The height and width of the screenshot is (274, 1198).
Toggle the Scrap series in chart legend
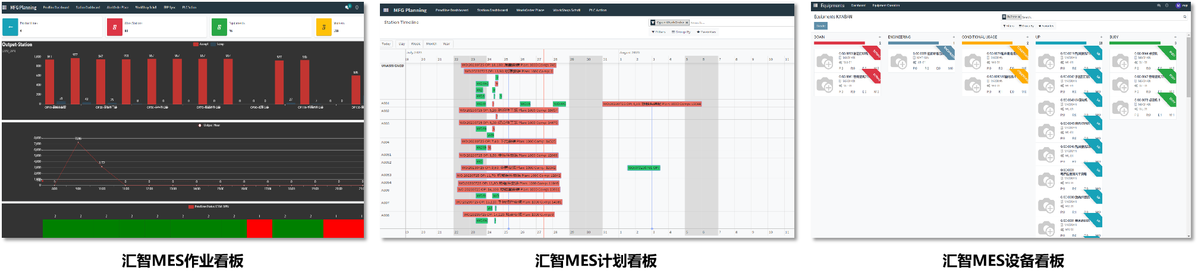(217, 44)
